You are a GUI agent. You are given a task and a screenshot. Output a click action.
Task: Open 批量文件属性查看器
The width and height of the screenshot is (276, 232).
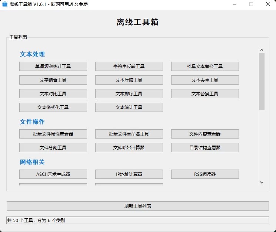point(53,134)
